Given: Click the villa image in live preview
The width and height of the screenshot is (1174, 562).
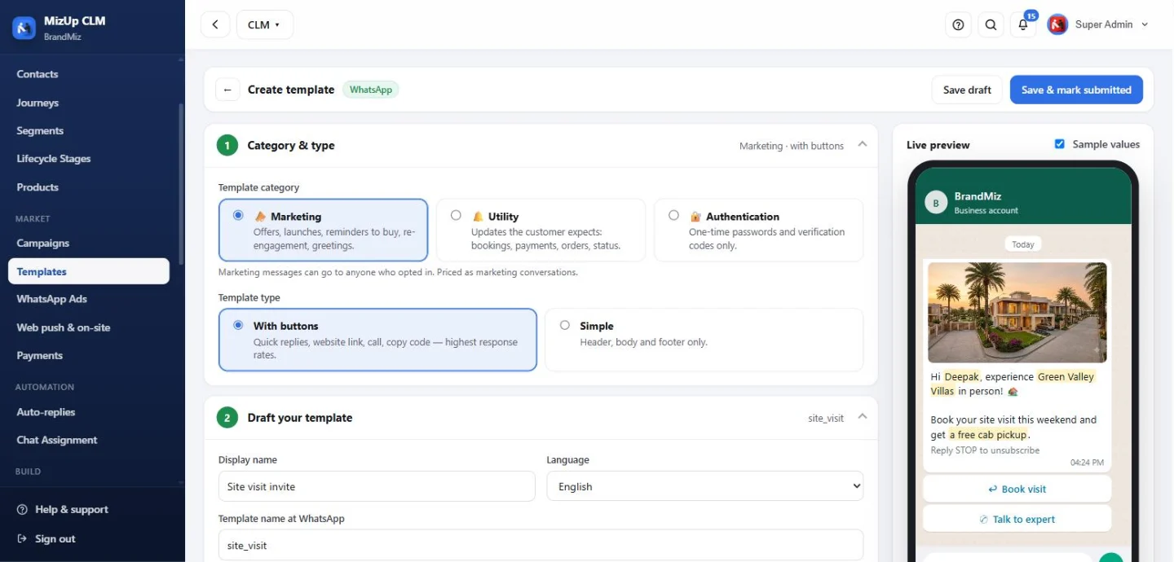Looking at the screenshot, I should click(1017, 312).
